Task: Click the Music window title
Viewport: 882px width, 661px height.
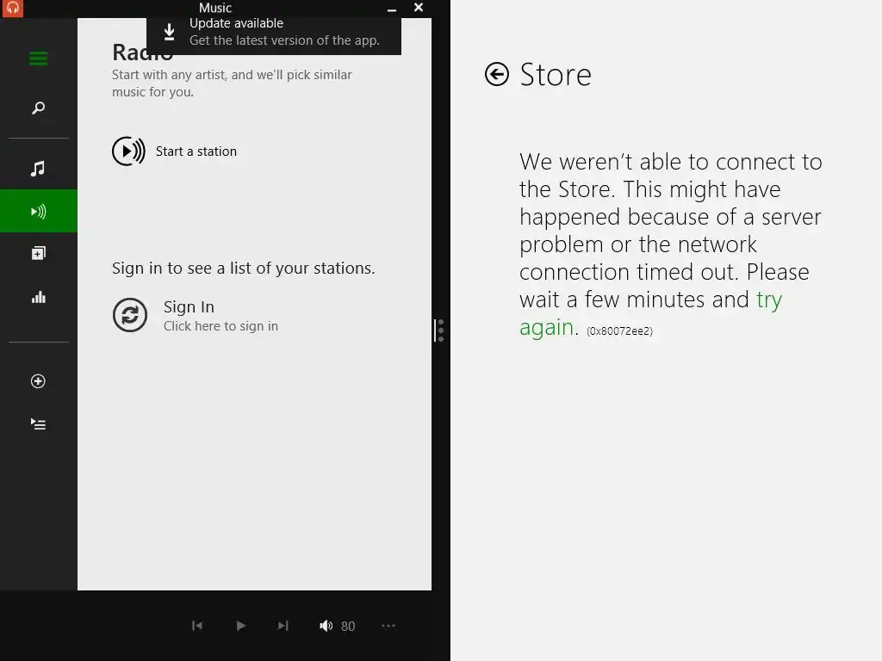Action: [x=215, y=8]
